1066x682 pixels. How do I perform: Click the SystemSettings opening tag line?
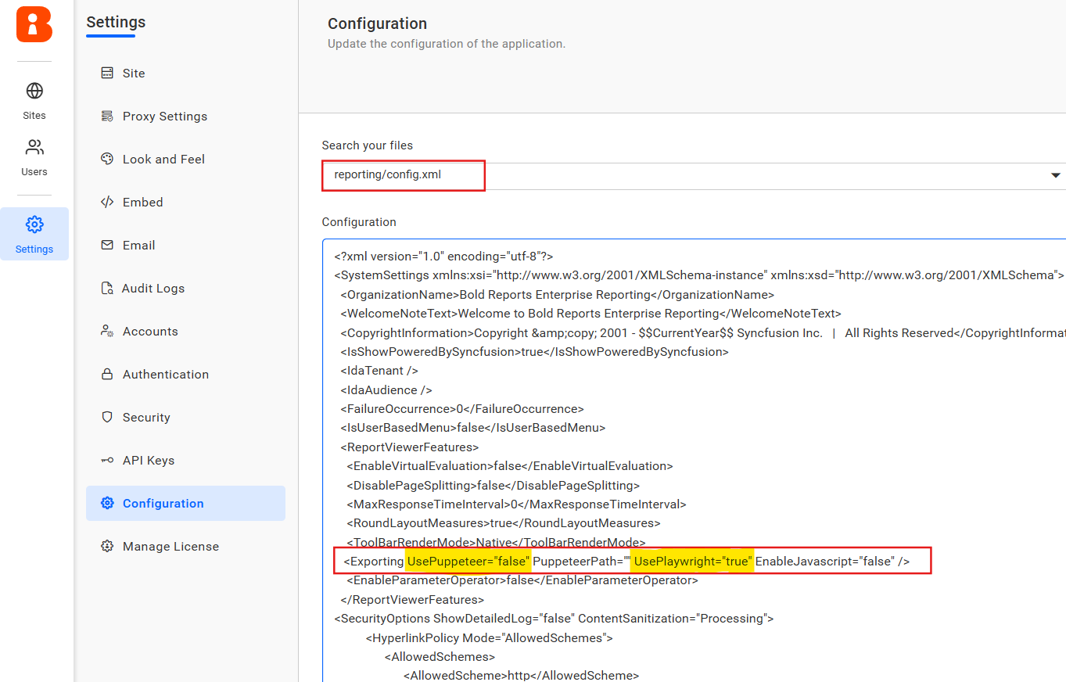pyautogui.click(x=699, y=275)
